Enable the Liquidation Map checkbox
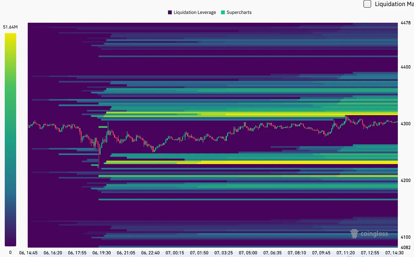Image resolution: width=414 pixels, height=257 pixels. pos(367,4)
